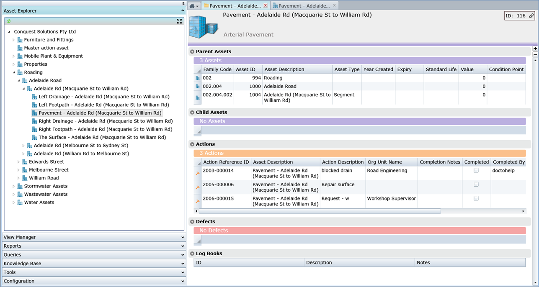Select Left Drainage - Adelaide Rd tree item
The image size is (539, 287).
pyautogui.click(x=104, y=97)
